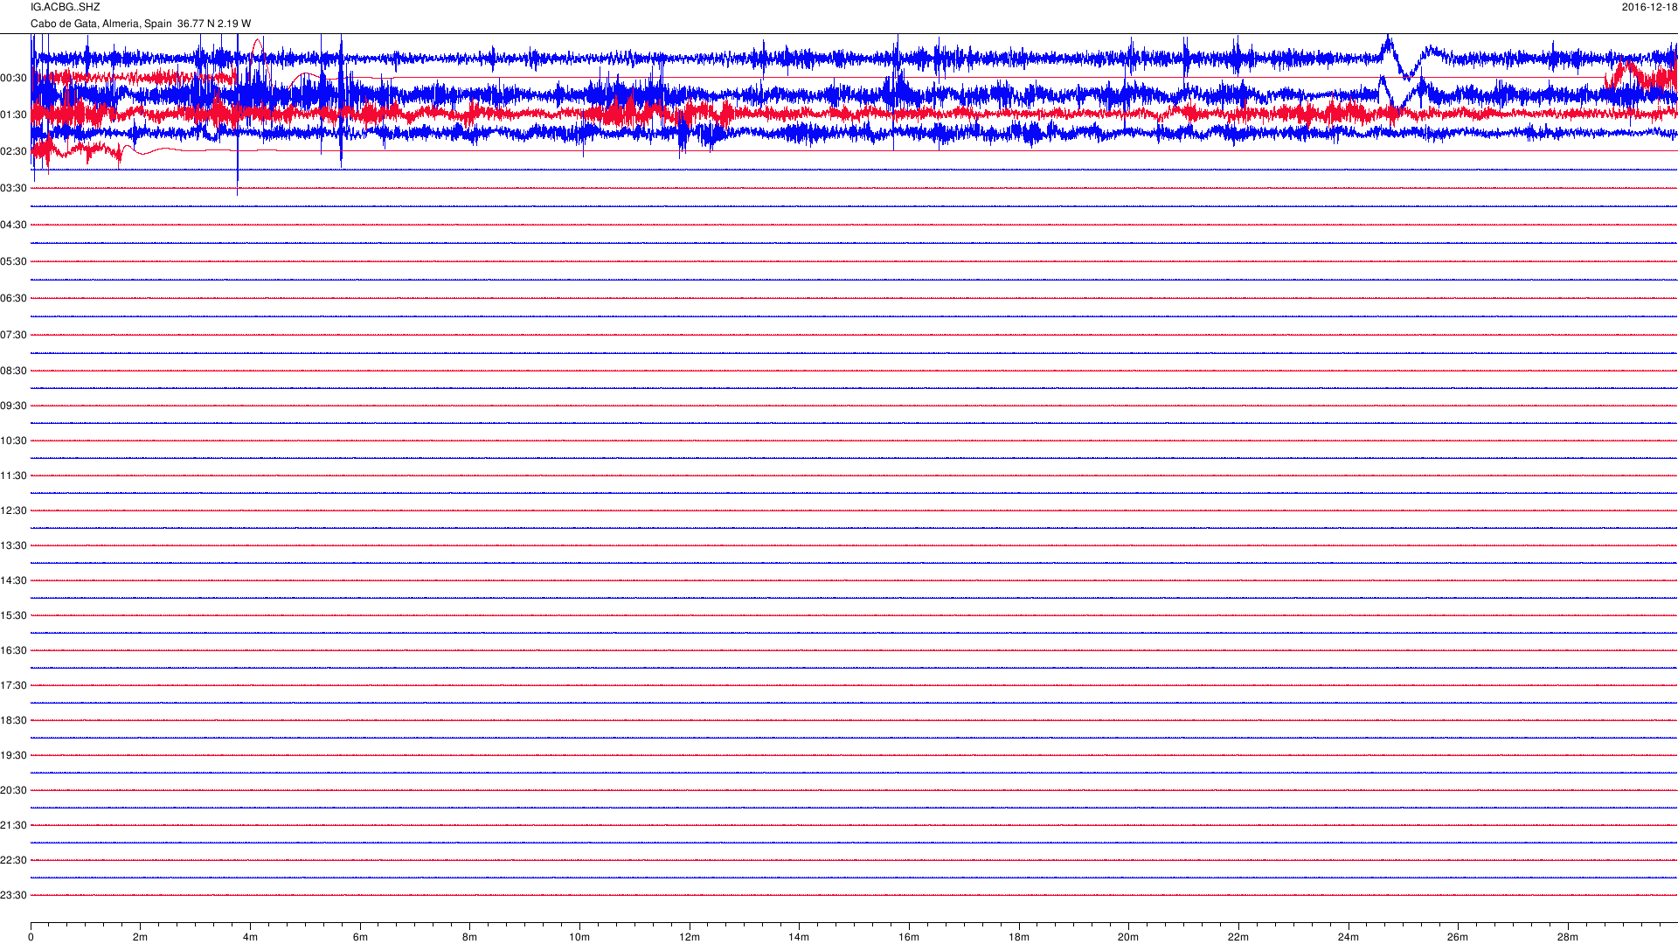This screenshot has width=1678, height=944.
Task: Select the 10:30 time label
Action: (x=13, y=441)
